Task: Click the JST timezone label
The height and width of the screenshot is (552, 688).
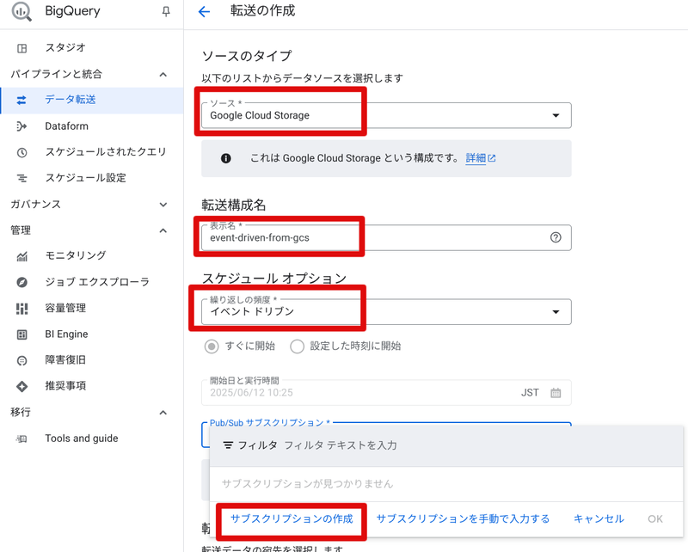Action: click(530, 393)
